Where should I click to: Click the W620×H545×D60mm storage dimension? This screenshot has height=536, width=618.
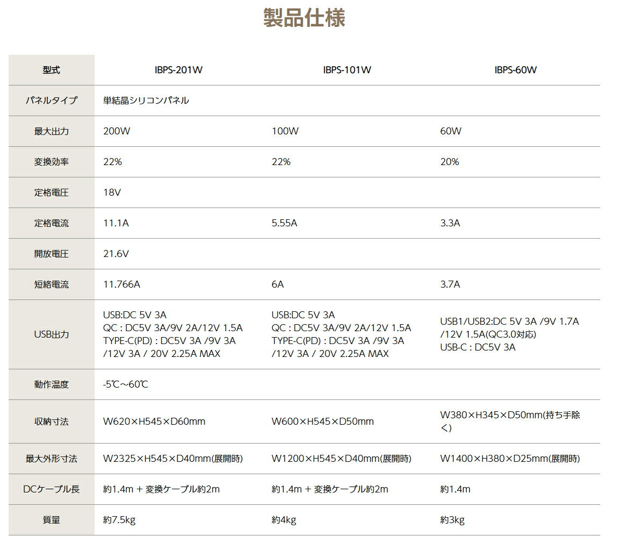click(x=154, y=421)
